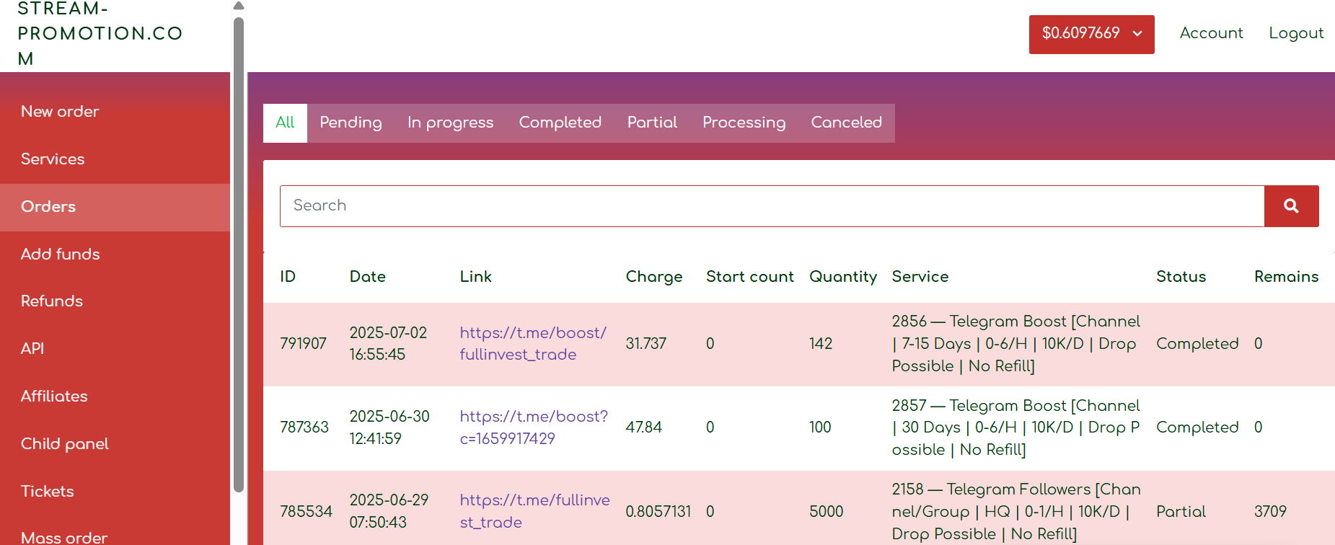This screenshot has height=545, width=1335.
Task: Switch to the Pending tab
Action: [x=351, y=123]
